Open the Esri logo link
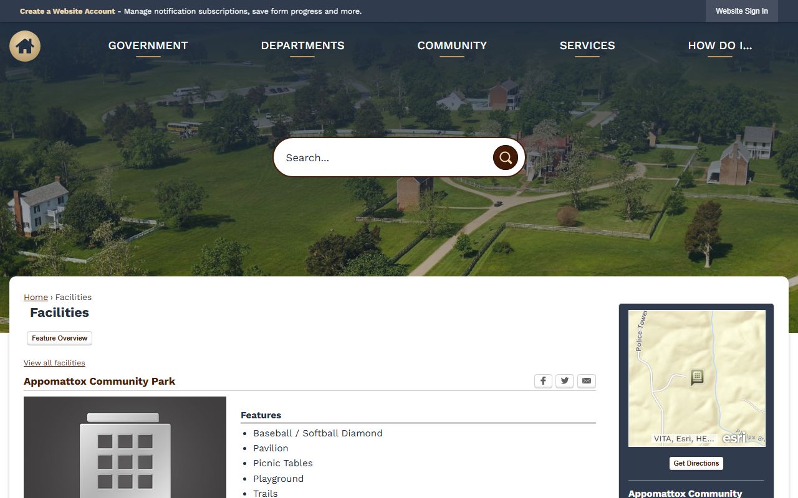The image size is (798, 498). click(734, 438)
